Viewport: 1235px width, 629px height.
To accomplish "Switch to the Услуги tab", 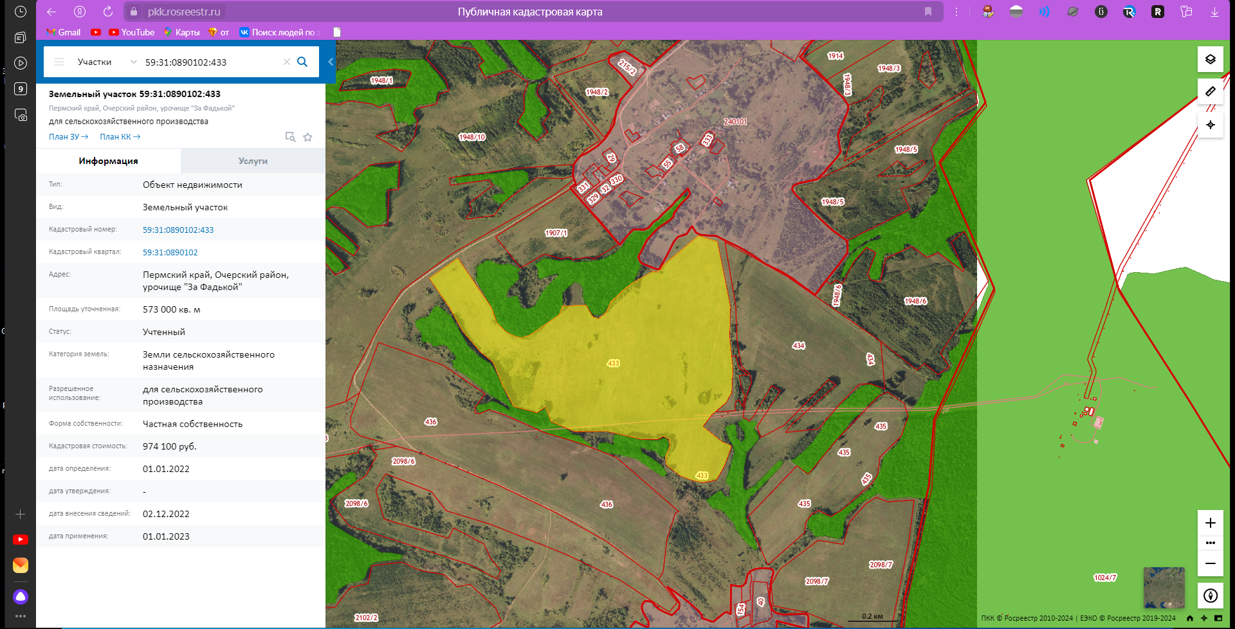I will pos(253,161).
